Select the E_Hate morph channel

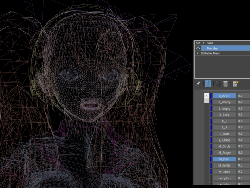point(224,134)
